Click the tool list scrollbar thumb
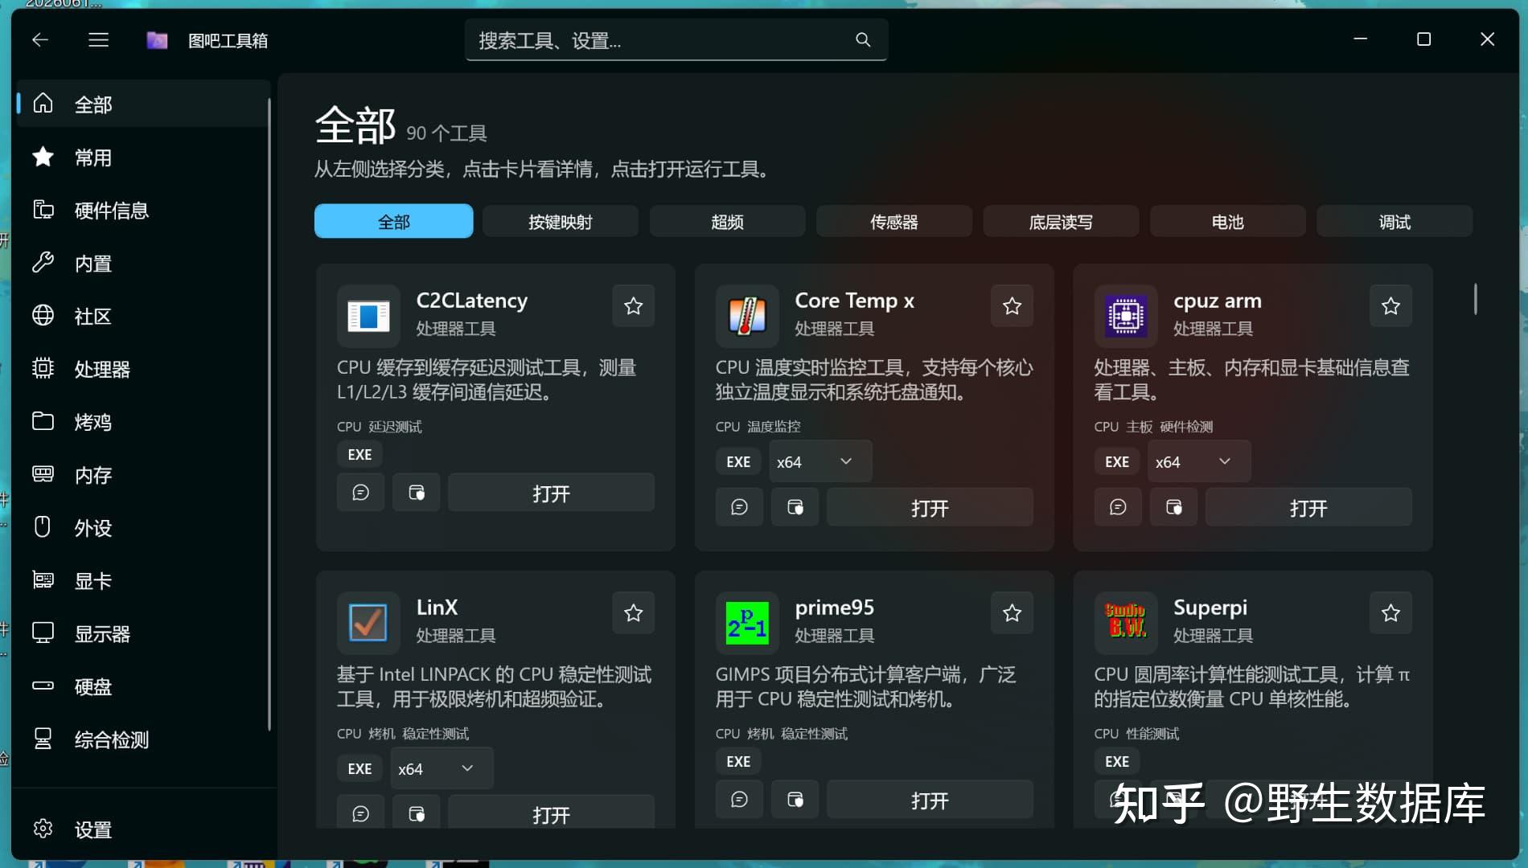 (x=1475, y=299)
